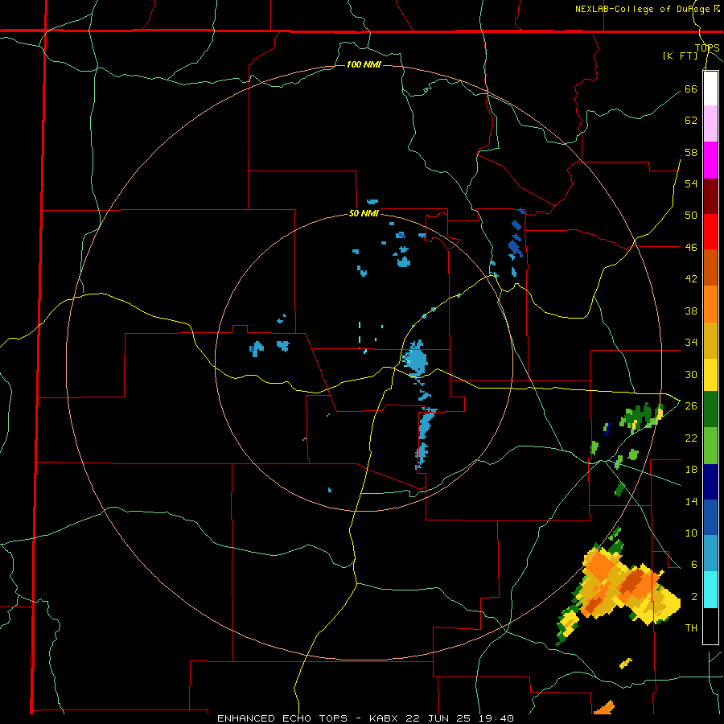Click legend value "66"
The image size is (724, 724).
(x=691, y=88)
